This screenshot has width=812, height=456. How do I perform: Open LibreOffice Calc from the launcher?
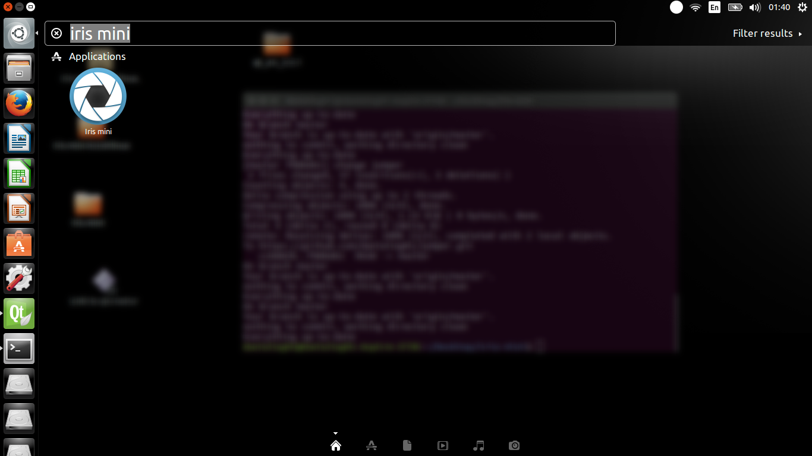tap(19, 173)
